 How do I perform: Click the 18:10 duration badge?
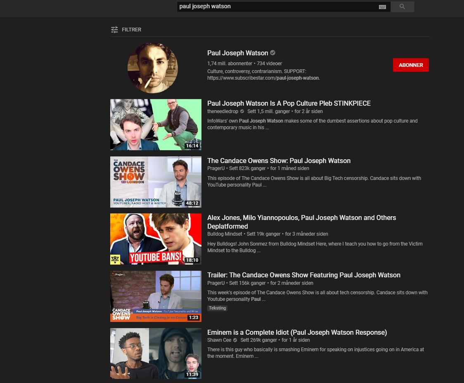192,260
